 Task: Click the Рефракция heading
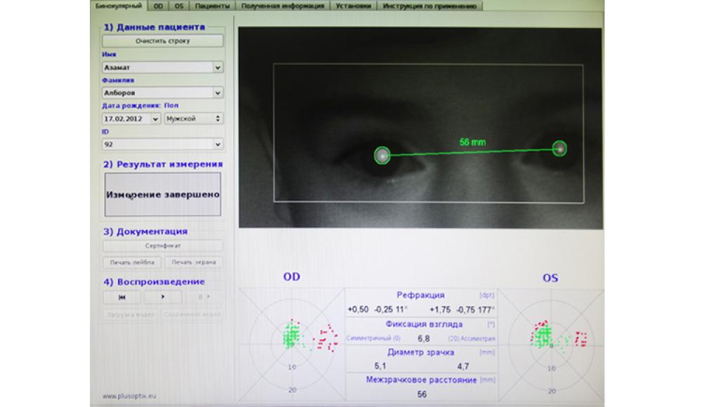pyautogui.click(x=420, y=295)
